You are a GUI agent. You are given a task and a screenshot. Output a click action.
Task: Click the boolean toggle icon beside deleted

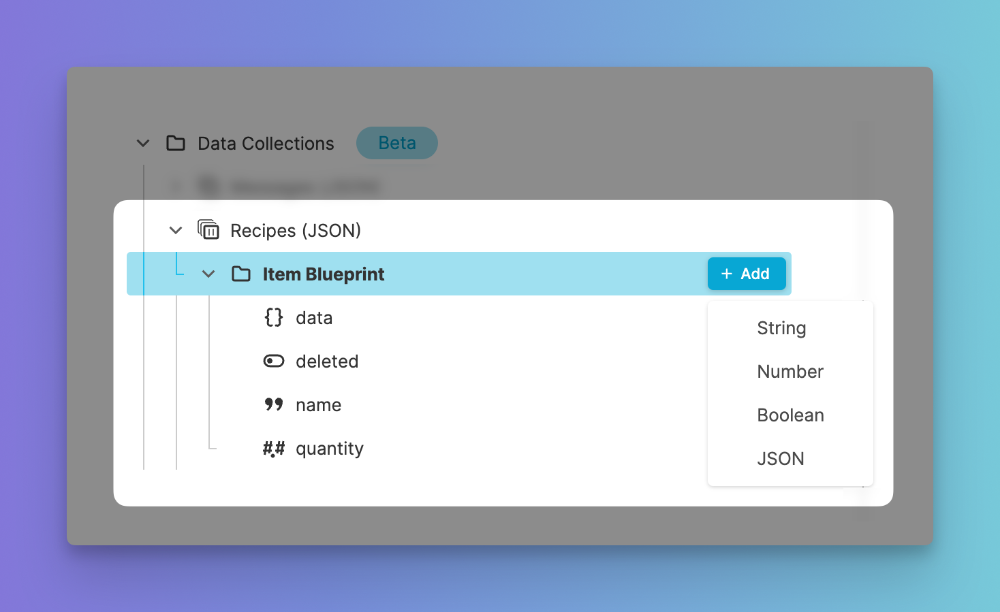click(x=274, y=361)
